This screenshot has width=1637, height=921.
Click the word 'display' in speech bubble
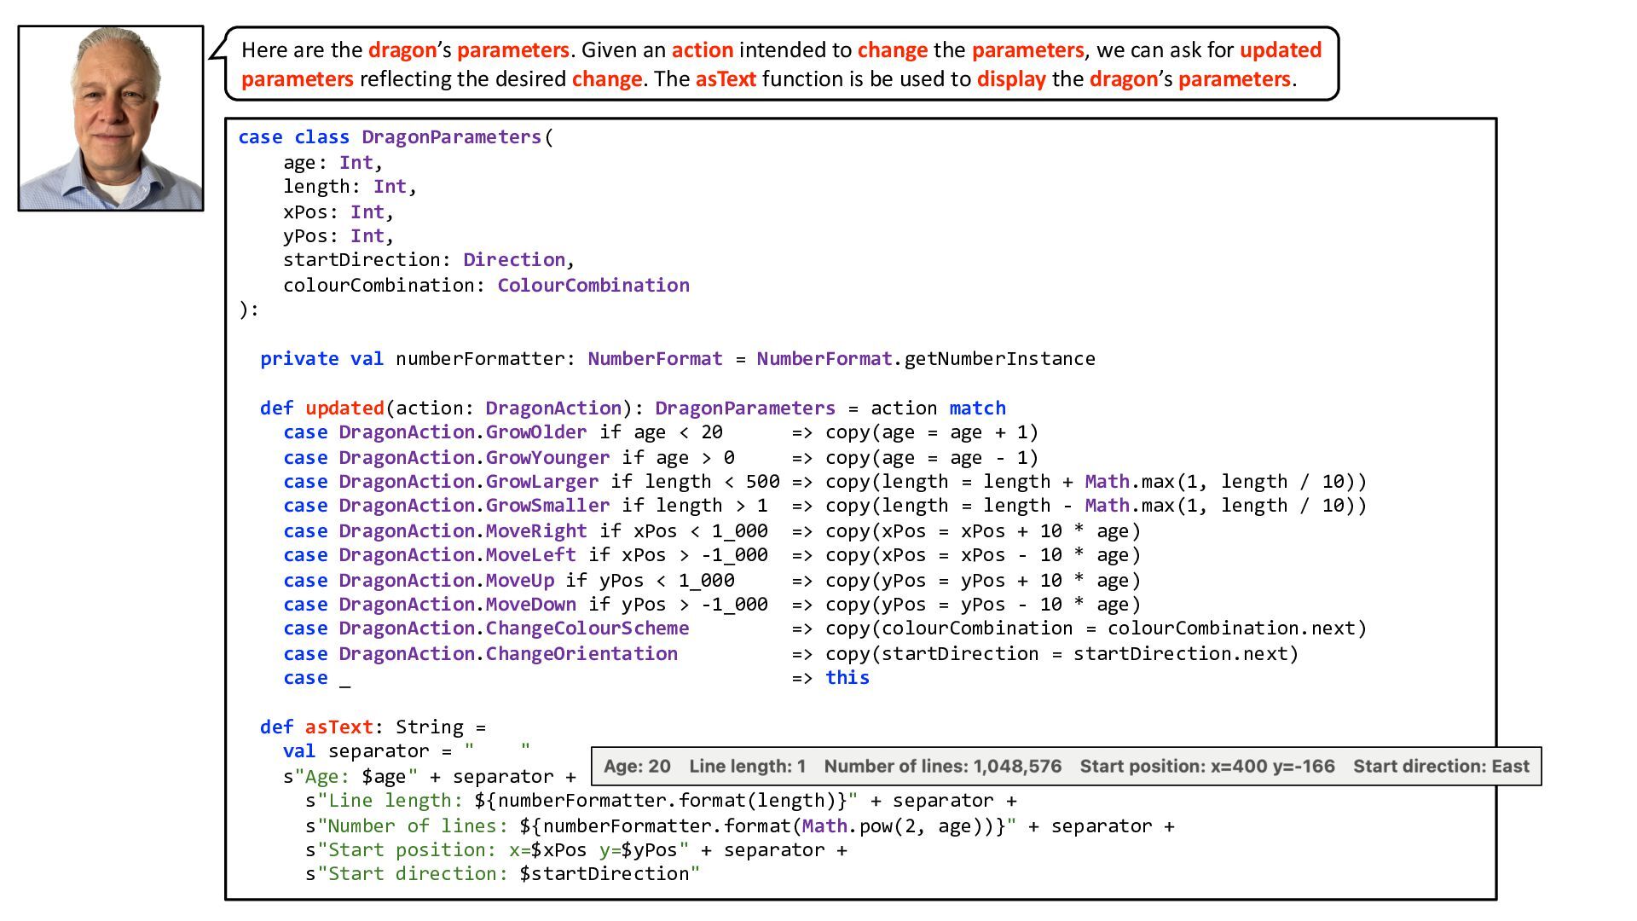coord(1011,79)
